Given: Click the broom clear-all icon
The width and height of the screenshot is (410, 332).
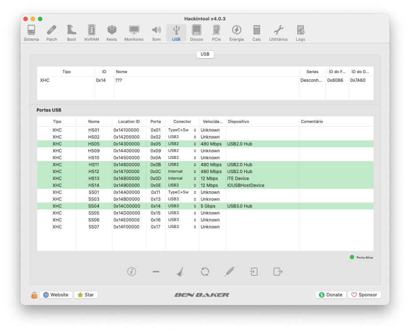Looking at the screenshot, I should click(x=180, y=272).
